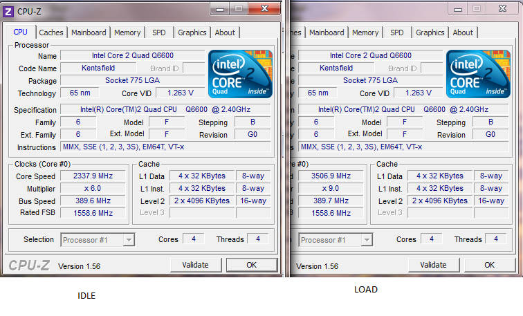The width and height of the screenshot is (523, 316).
Task: Select the Memory tab in the left window
Action: click(127, 32)
